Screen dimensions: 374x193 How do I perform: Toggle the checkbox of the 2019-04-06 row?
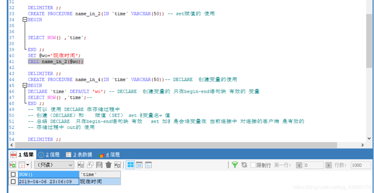pyautogui.click(x=13, y=182)
